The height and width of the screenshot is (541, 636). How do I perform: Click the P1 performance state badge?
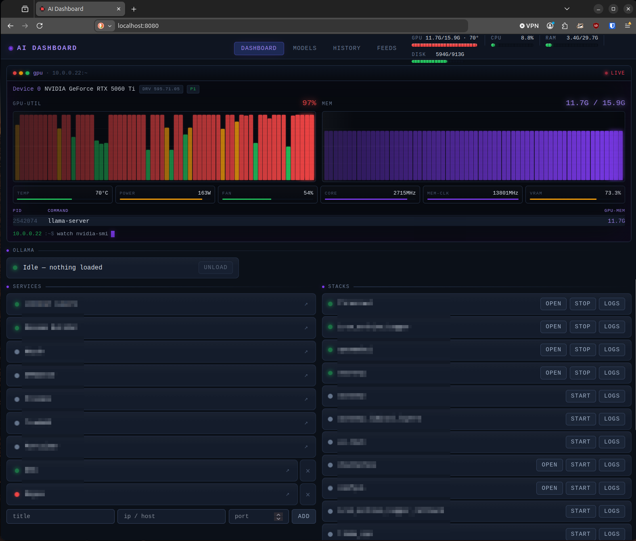tap(193, 89)
